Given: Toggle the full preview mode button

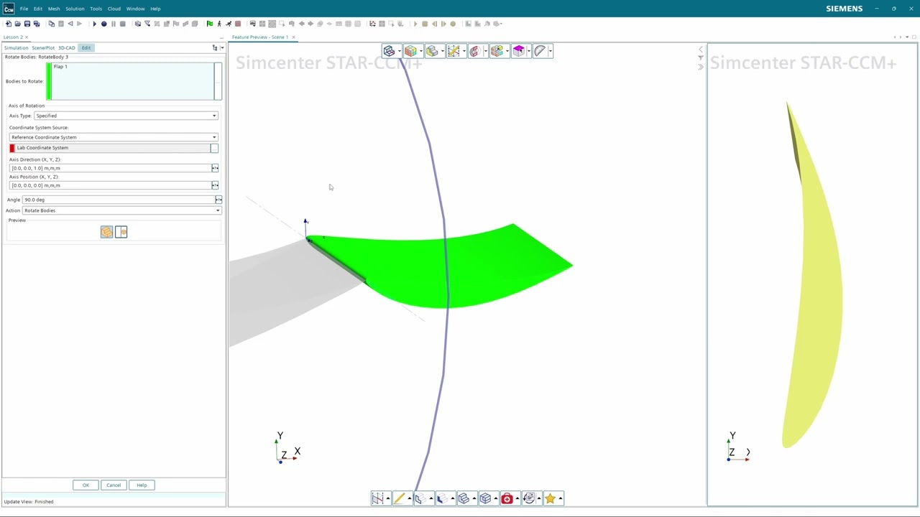Looking at the screenshot, I should pyautogui.click(x=106, y=232).
